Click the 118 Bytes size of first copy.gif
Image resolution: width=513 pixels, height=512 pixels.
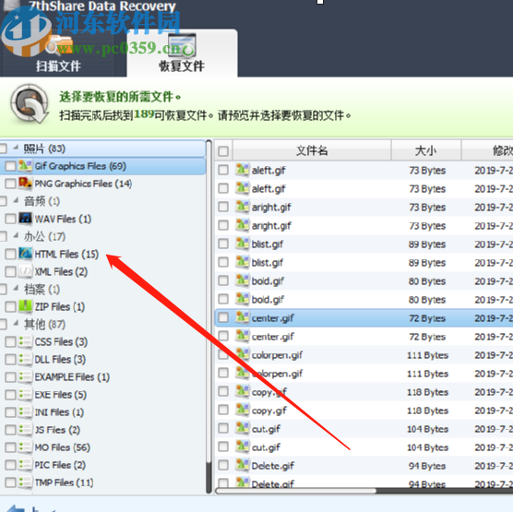tap(427, 392)
